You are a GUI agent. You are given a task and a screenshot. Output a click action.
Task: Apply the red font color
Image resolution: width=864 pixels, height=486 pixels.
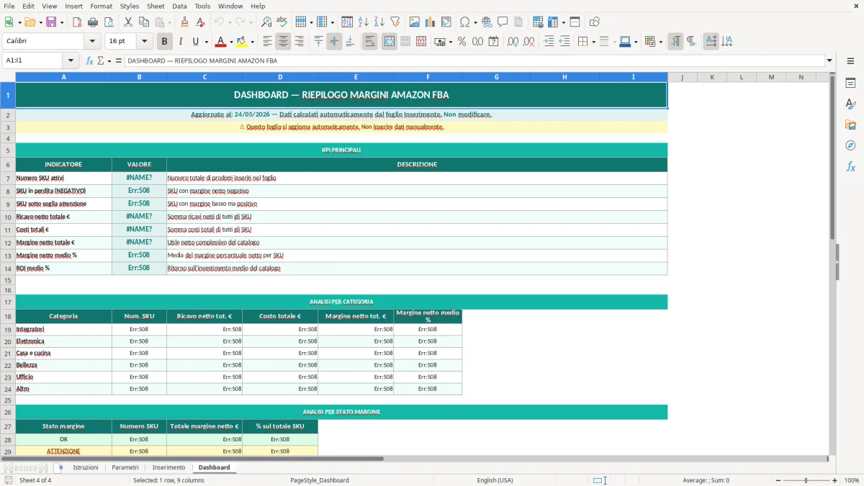click(x=221, y=42)
